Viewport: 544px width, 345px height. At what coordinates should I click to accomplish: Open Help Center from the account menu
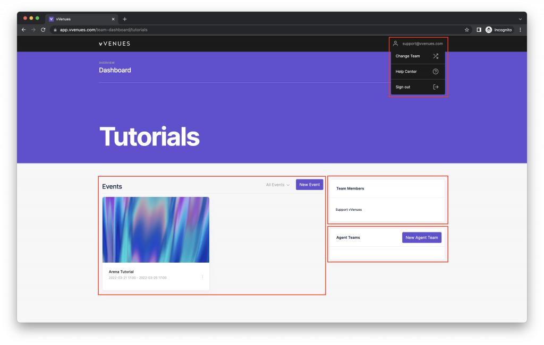tap(418, 72)
